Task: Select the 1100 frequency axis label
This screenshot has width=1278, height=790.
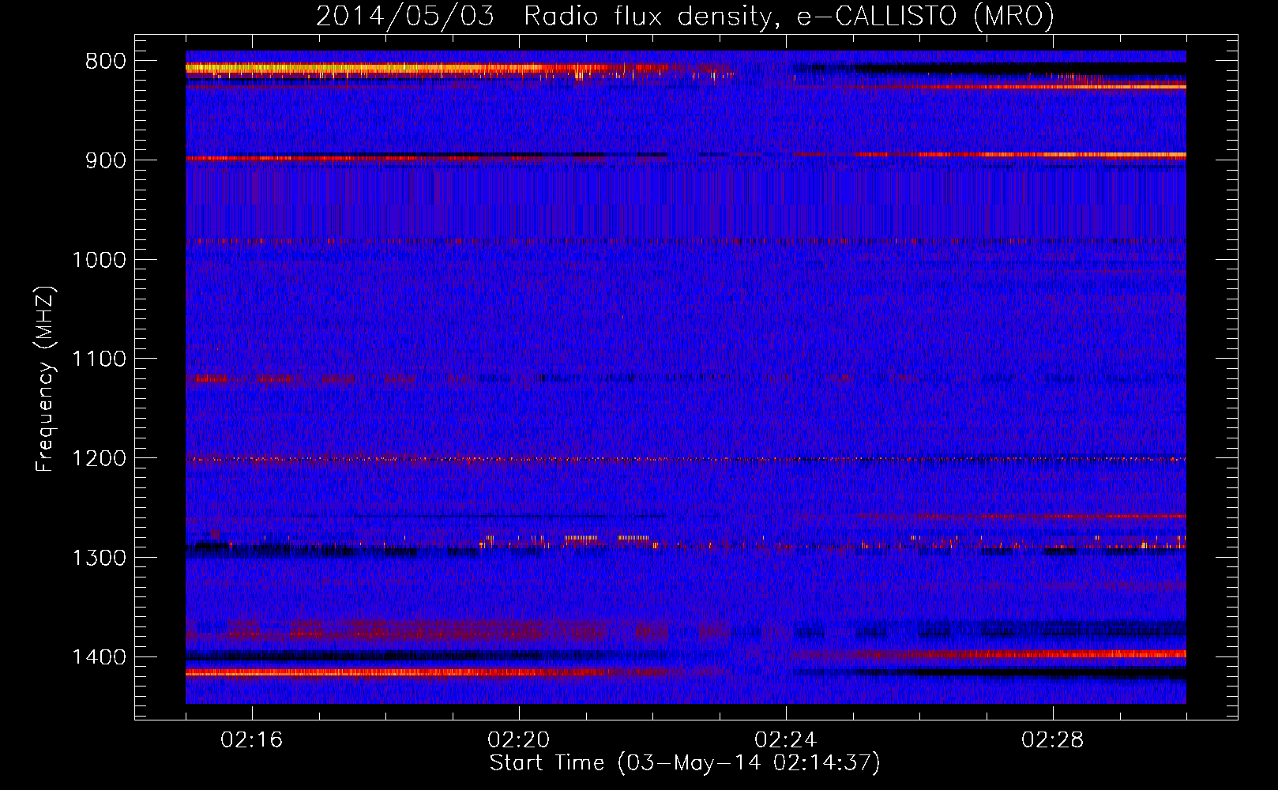Action: point(99,359)
